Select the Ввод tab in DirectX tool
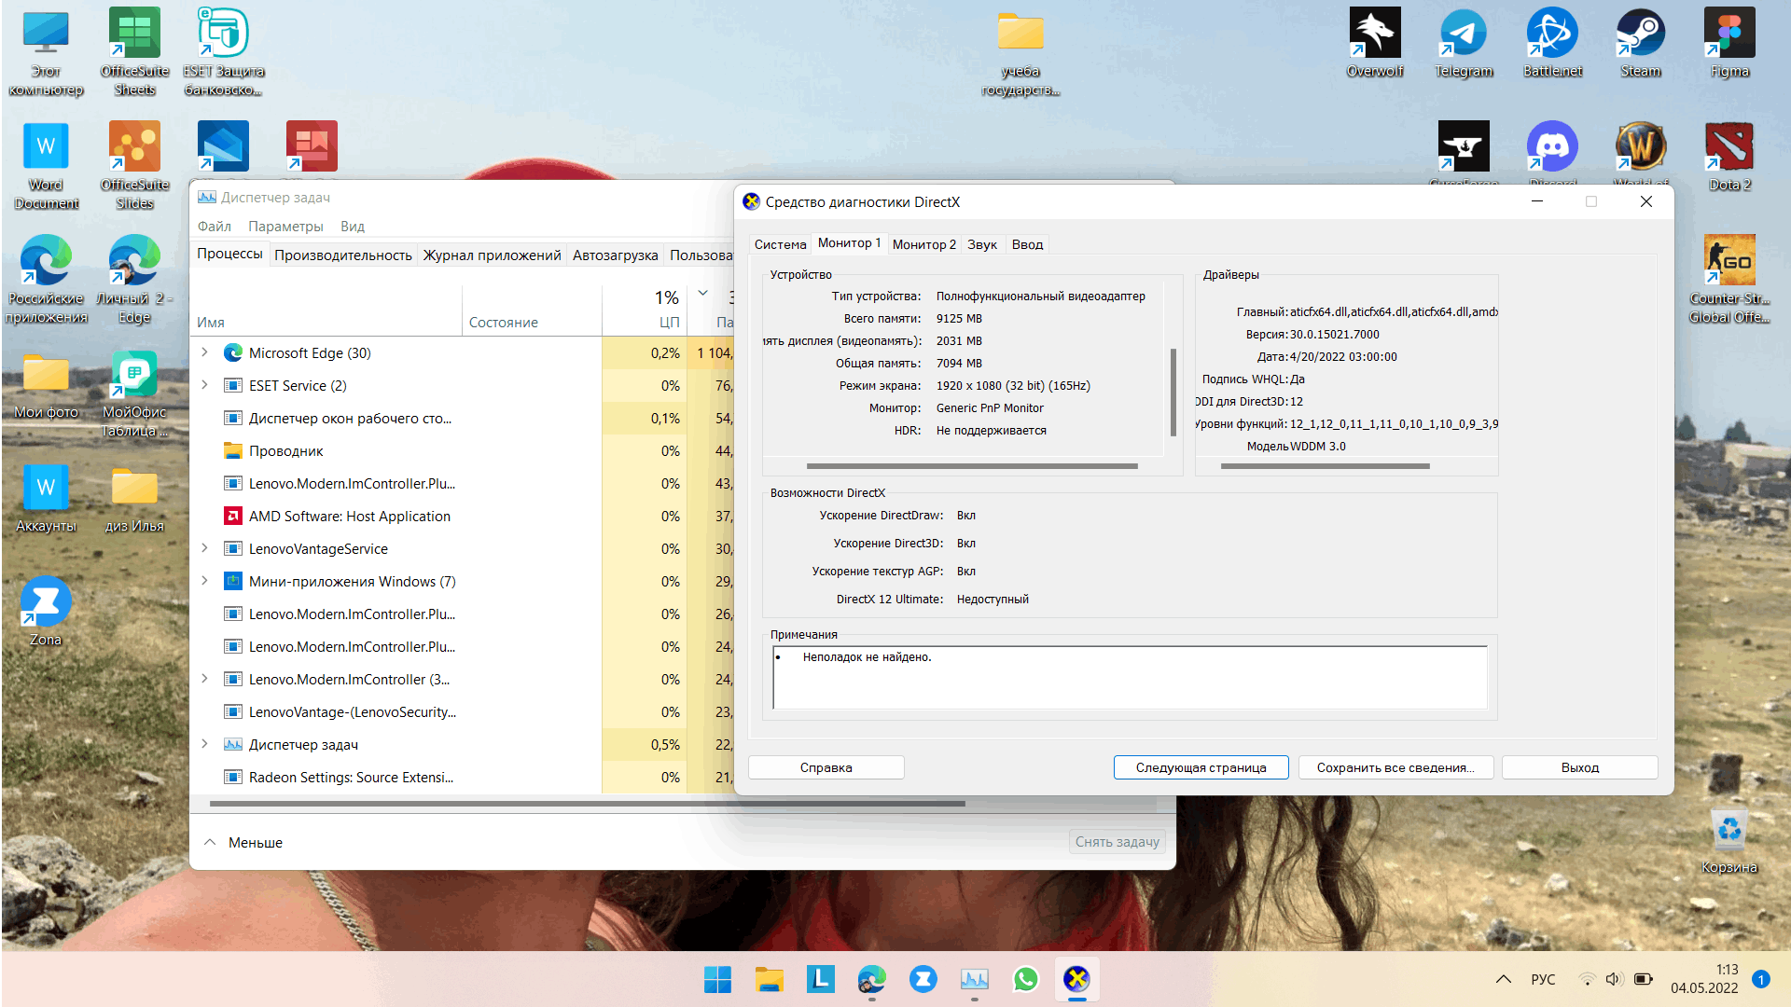This screenshot has width=1791, height=1007. pos(1027,244)
